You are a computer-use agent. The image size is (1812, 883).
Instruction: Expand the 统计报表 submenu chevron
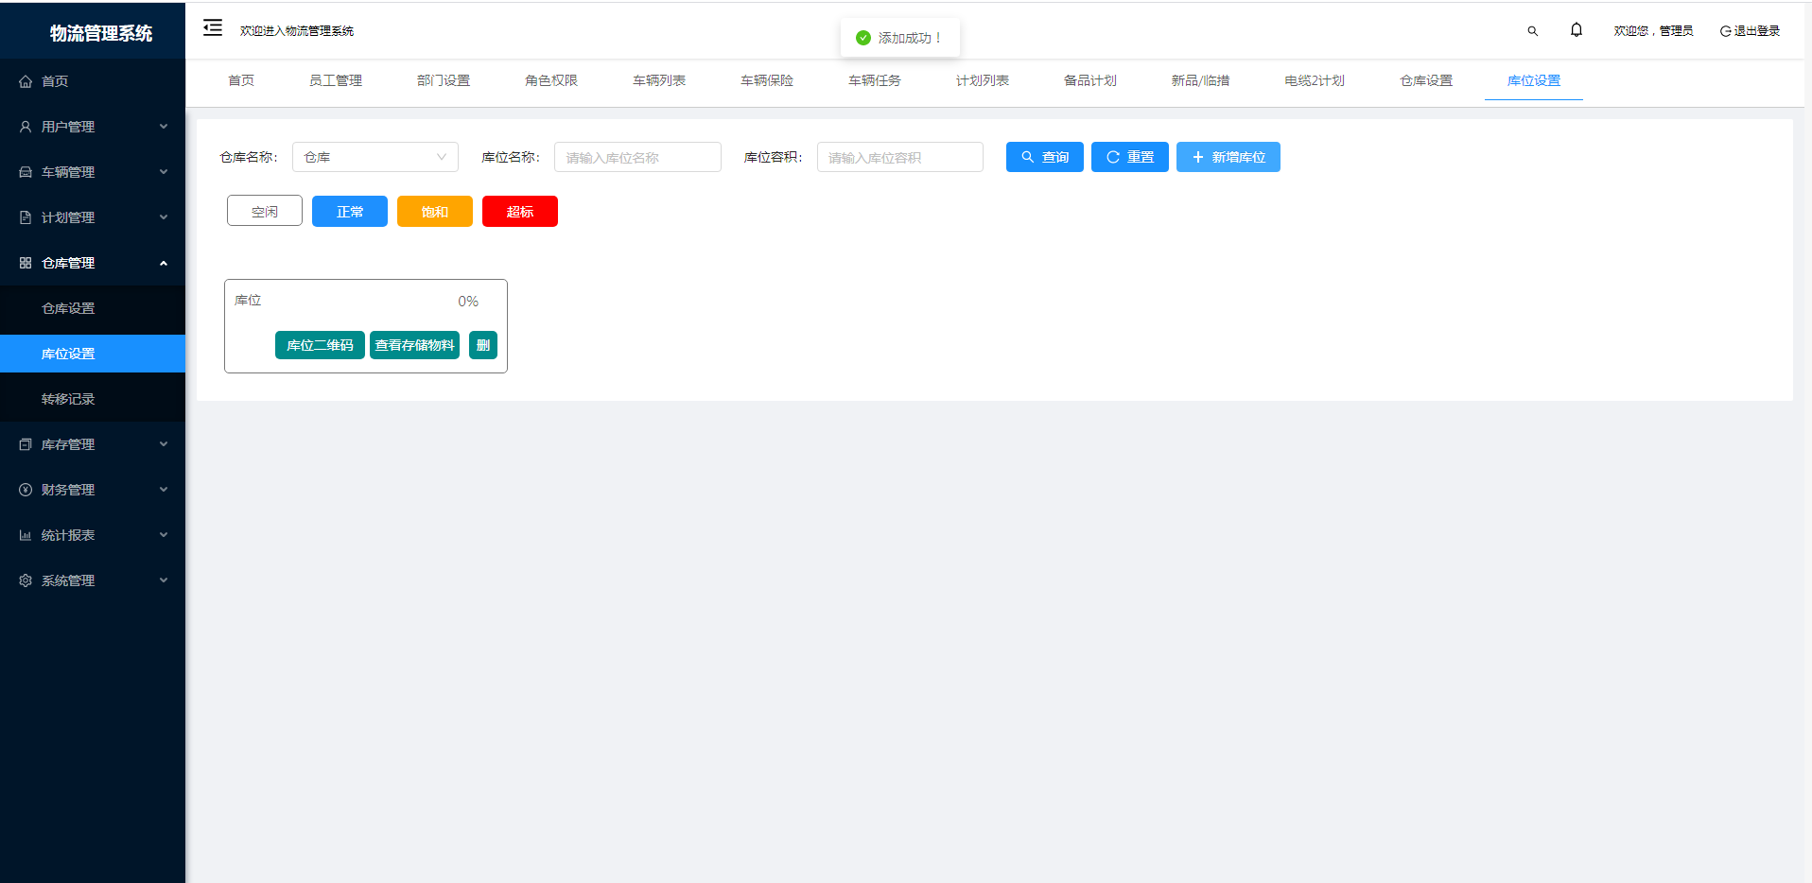tap(164, 535)
